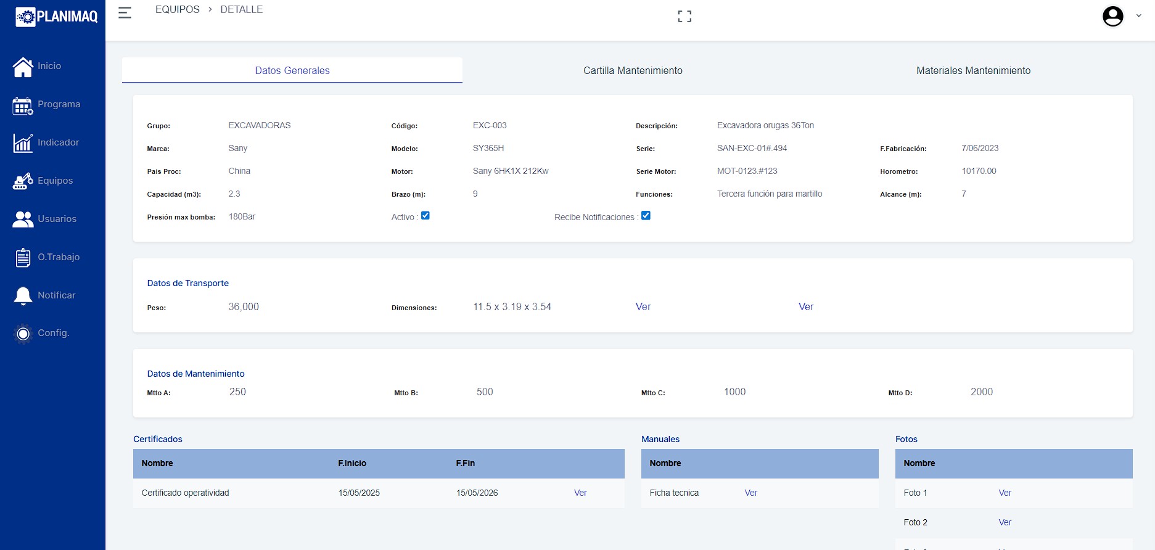
Task: View Foto 1 via its Ver link
Action: [x=1005, y=493]
